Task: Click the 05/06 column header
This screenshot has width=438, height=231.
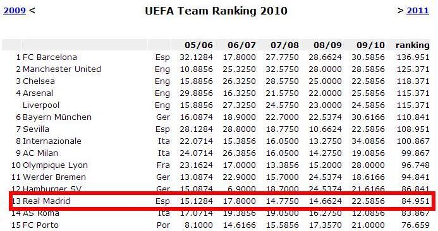Action: tap(198, 45)
